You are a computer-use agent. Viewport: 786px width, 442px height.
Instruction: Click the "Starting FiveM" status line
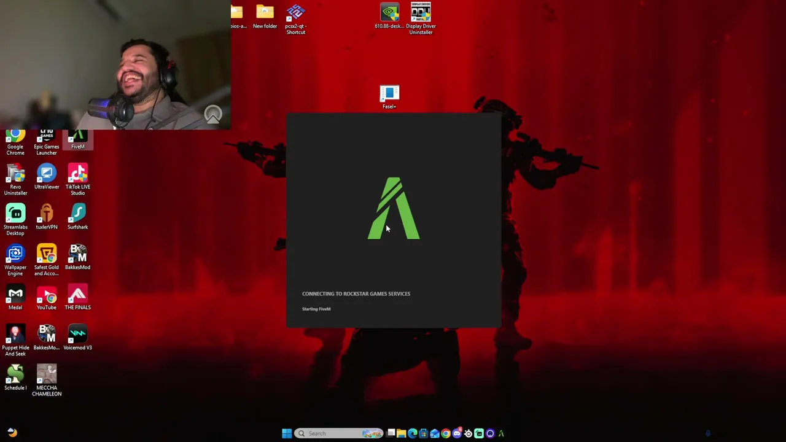316,309
